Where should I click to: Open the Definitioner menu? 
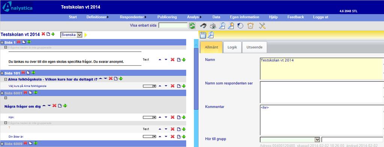98,17
